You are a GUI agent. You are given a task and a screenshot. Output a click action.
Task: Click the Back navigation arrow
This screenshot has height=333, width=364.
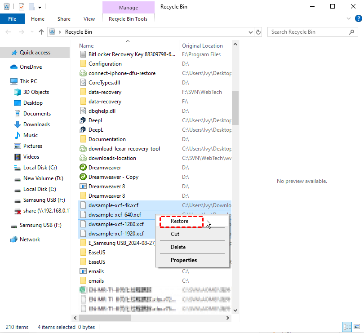(8, 32)
